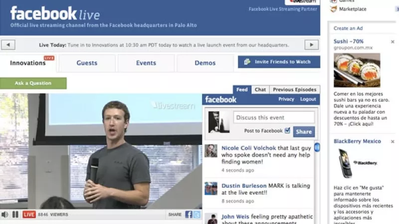Open the Guests tab
This screenshot has width=399, height=224.
(x=87, y=63)
